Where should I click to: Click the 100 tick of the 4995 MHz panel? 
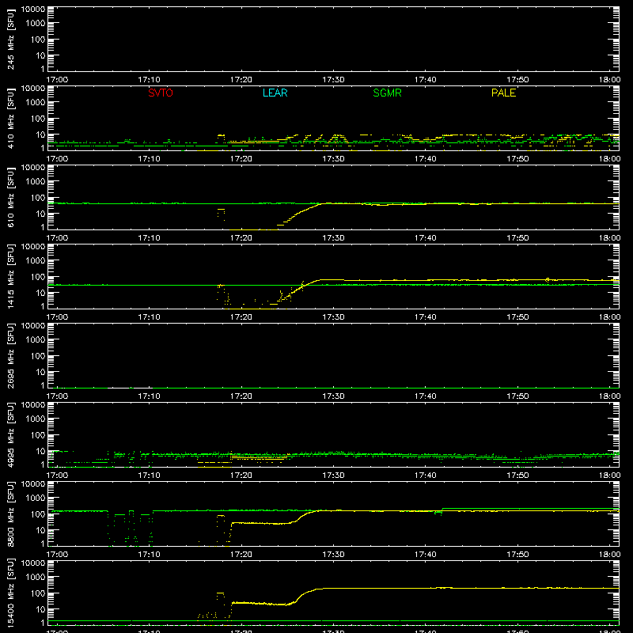[38, 435]
